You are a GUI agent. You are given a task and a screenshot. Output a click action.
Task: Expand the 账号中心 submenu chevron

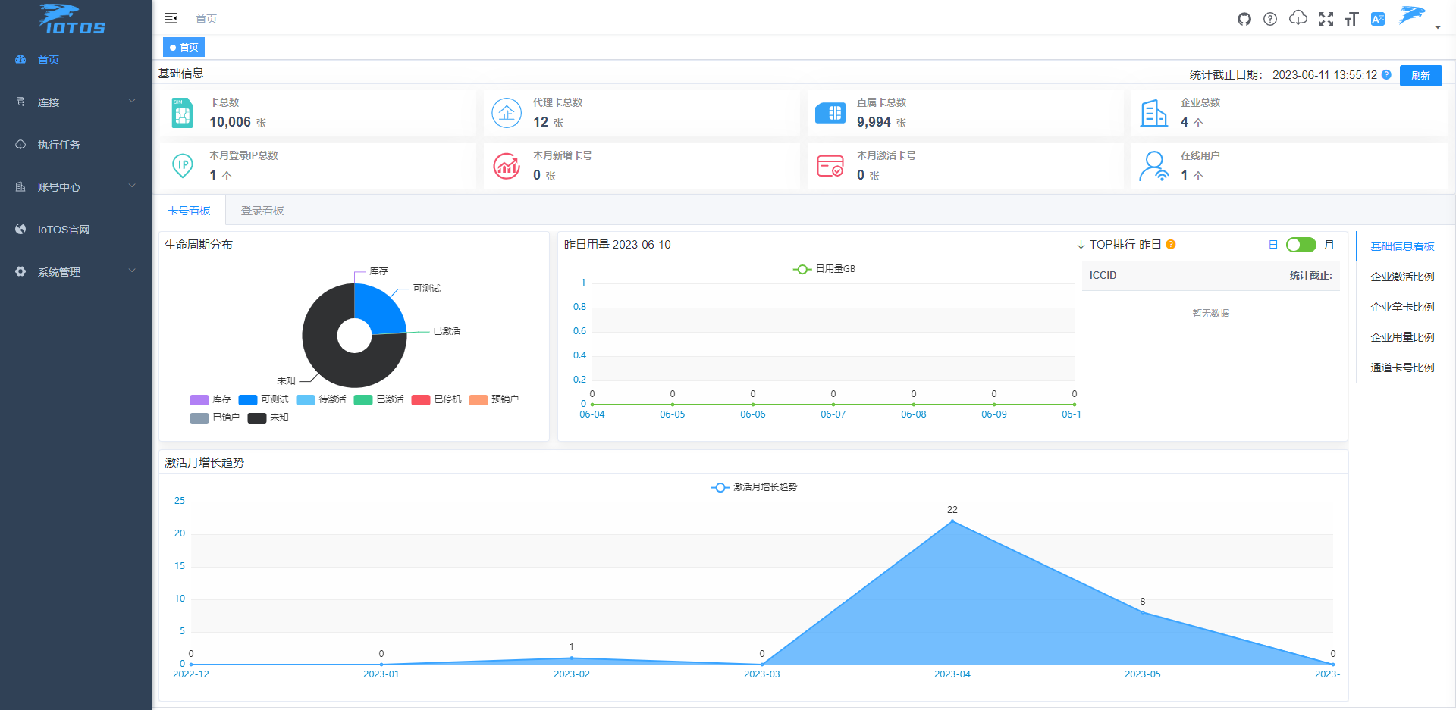pyautogui.click(x=132, y=186)
